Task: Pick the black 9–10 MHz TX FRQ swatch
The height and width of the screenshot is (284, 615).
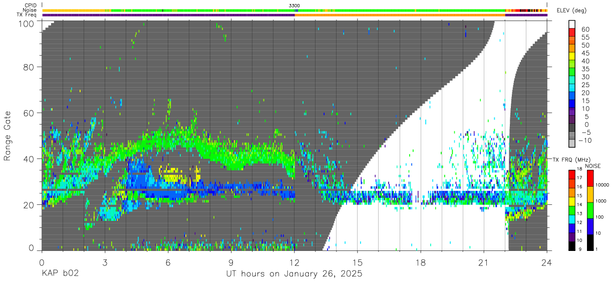Action: pos(572,245)
